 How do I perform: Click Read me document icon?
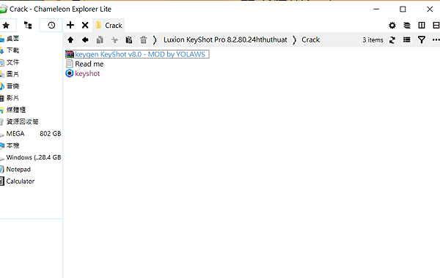[70, 64]
